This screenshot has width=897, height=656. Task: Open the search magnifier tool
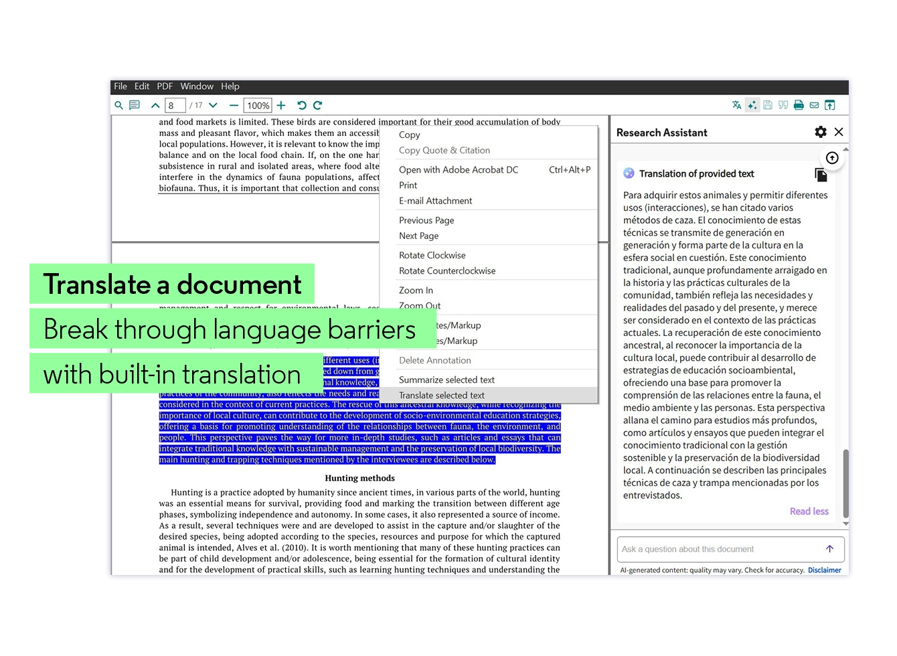coord(118,105)
